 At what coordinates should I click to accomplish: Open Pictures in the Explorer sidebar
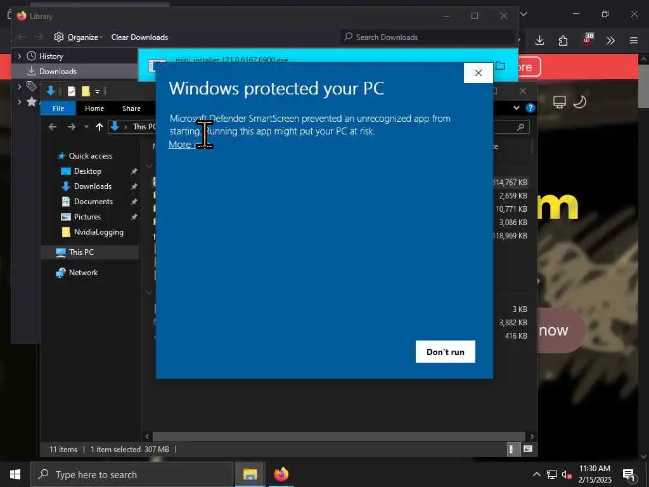86,217
